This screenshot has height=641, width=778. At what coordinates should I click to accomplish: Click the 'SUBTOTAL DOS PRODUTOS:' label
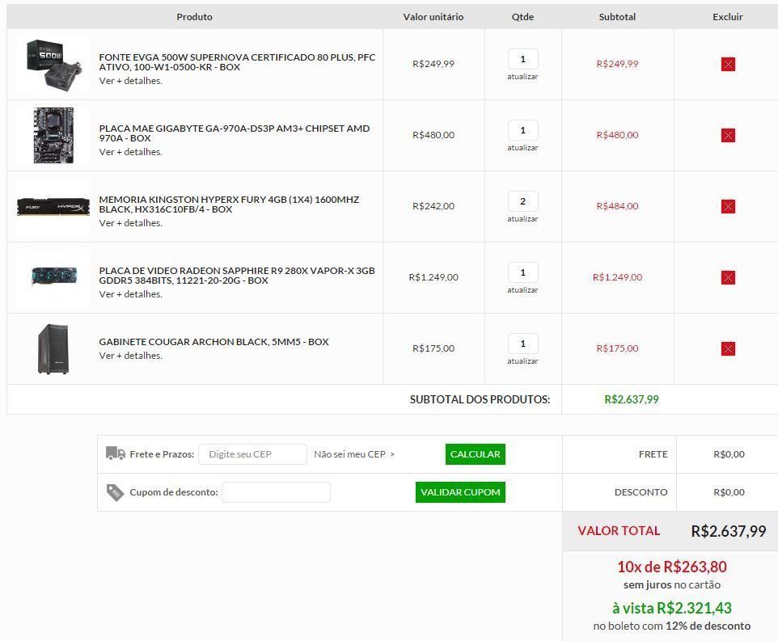pyautogui.click(x=480, y=399)
